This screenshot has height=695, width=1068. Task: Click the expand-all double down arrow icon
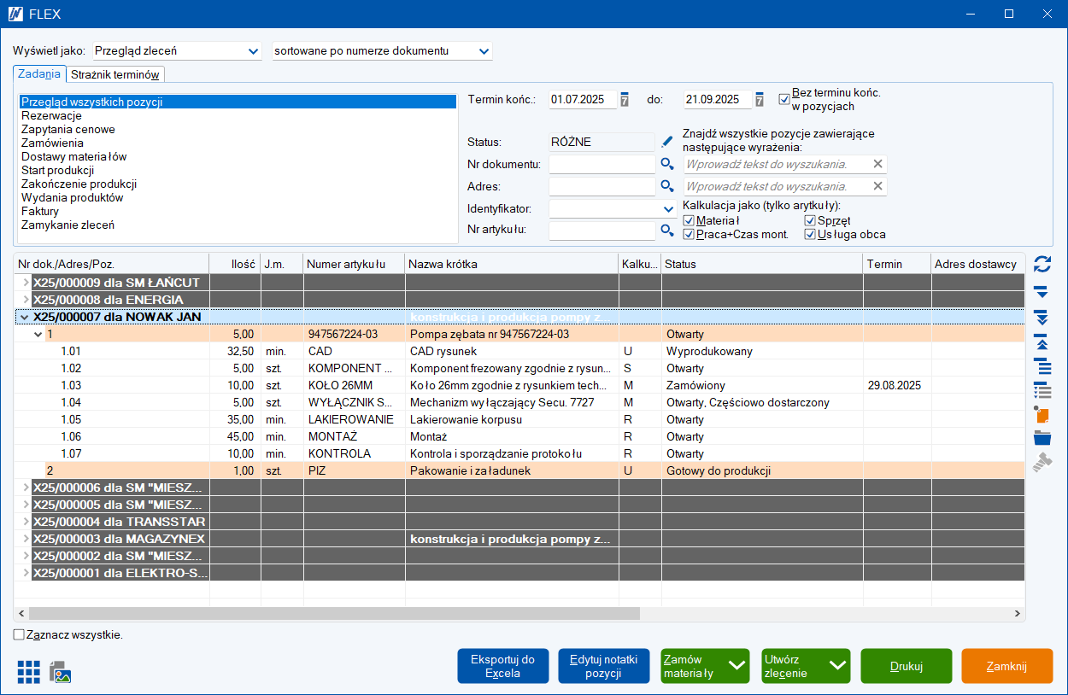1042,318
